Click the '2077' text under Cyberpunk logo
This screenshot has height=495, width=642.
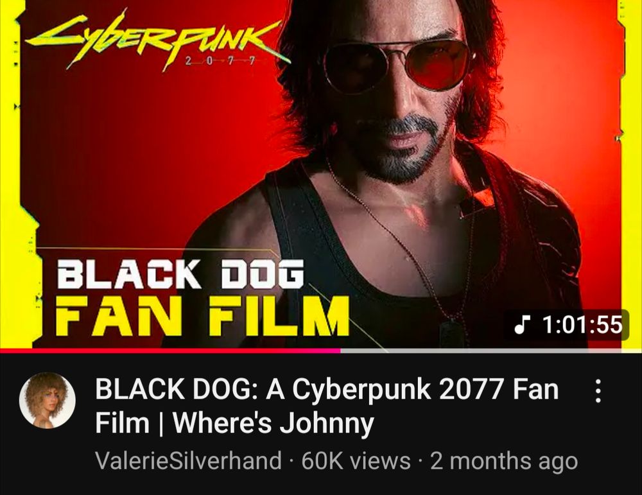click(220, 62)
